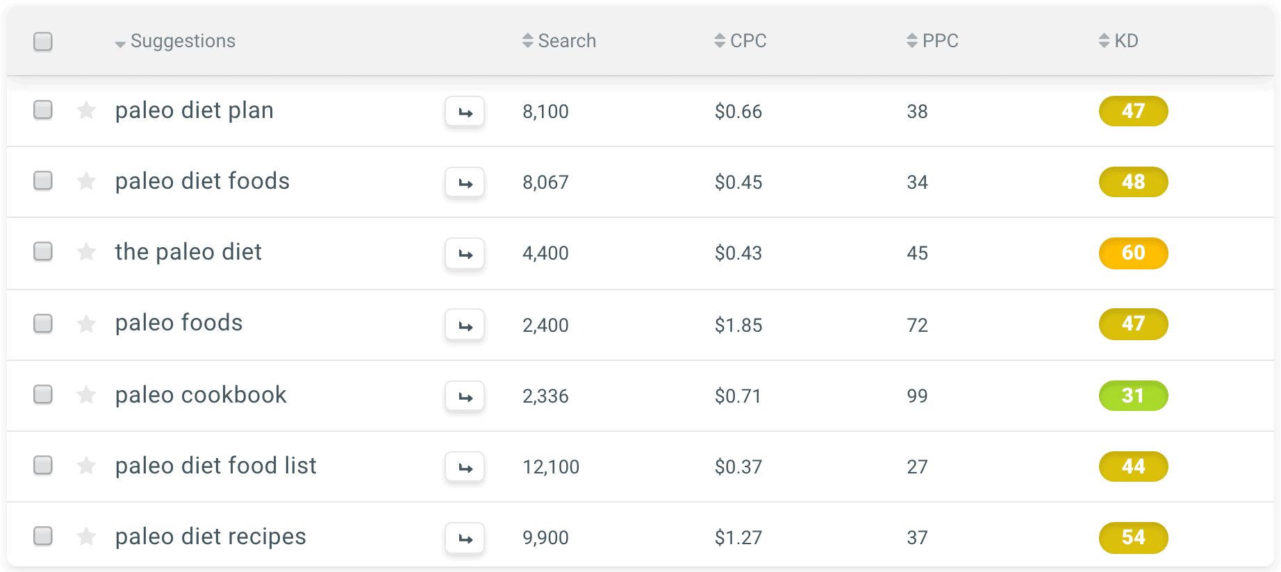This screenshot has width=1281, height=572.
Task: Click arrow button for paleo diet plan
Action: click(465, 112)
